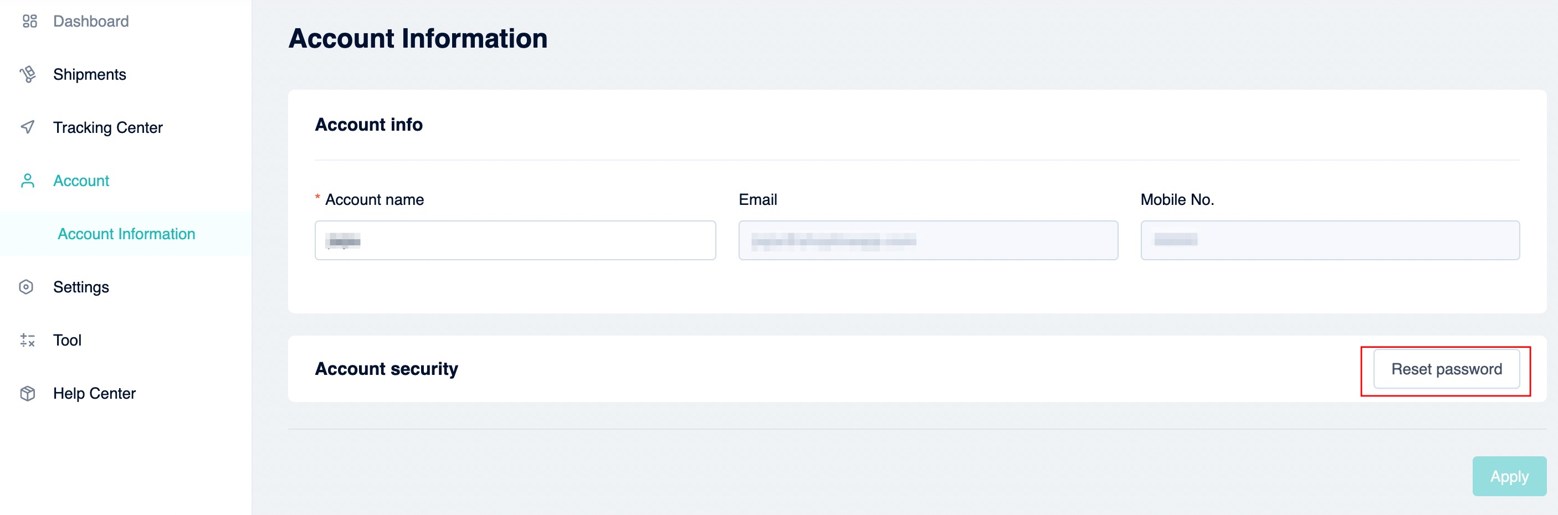Click the Account person icon

[x=28, y=181]
